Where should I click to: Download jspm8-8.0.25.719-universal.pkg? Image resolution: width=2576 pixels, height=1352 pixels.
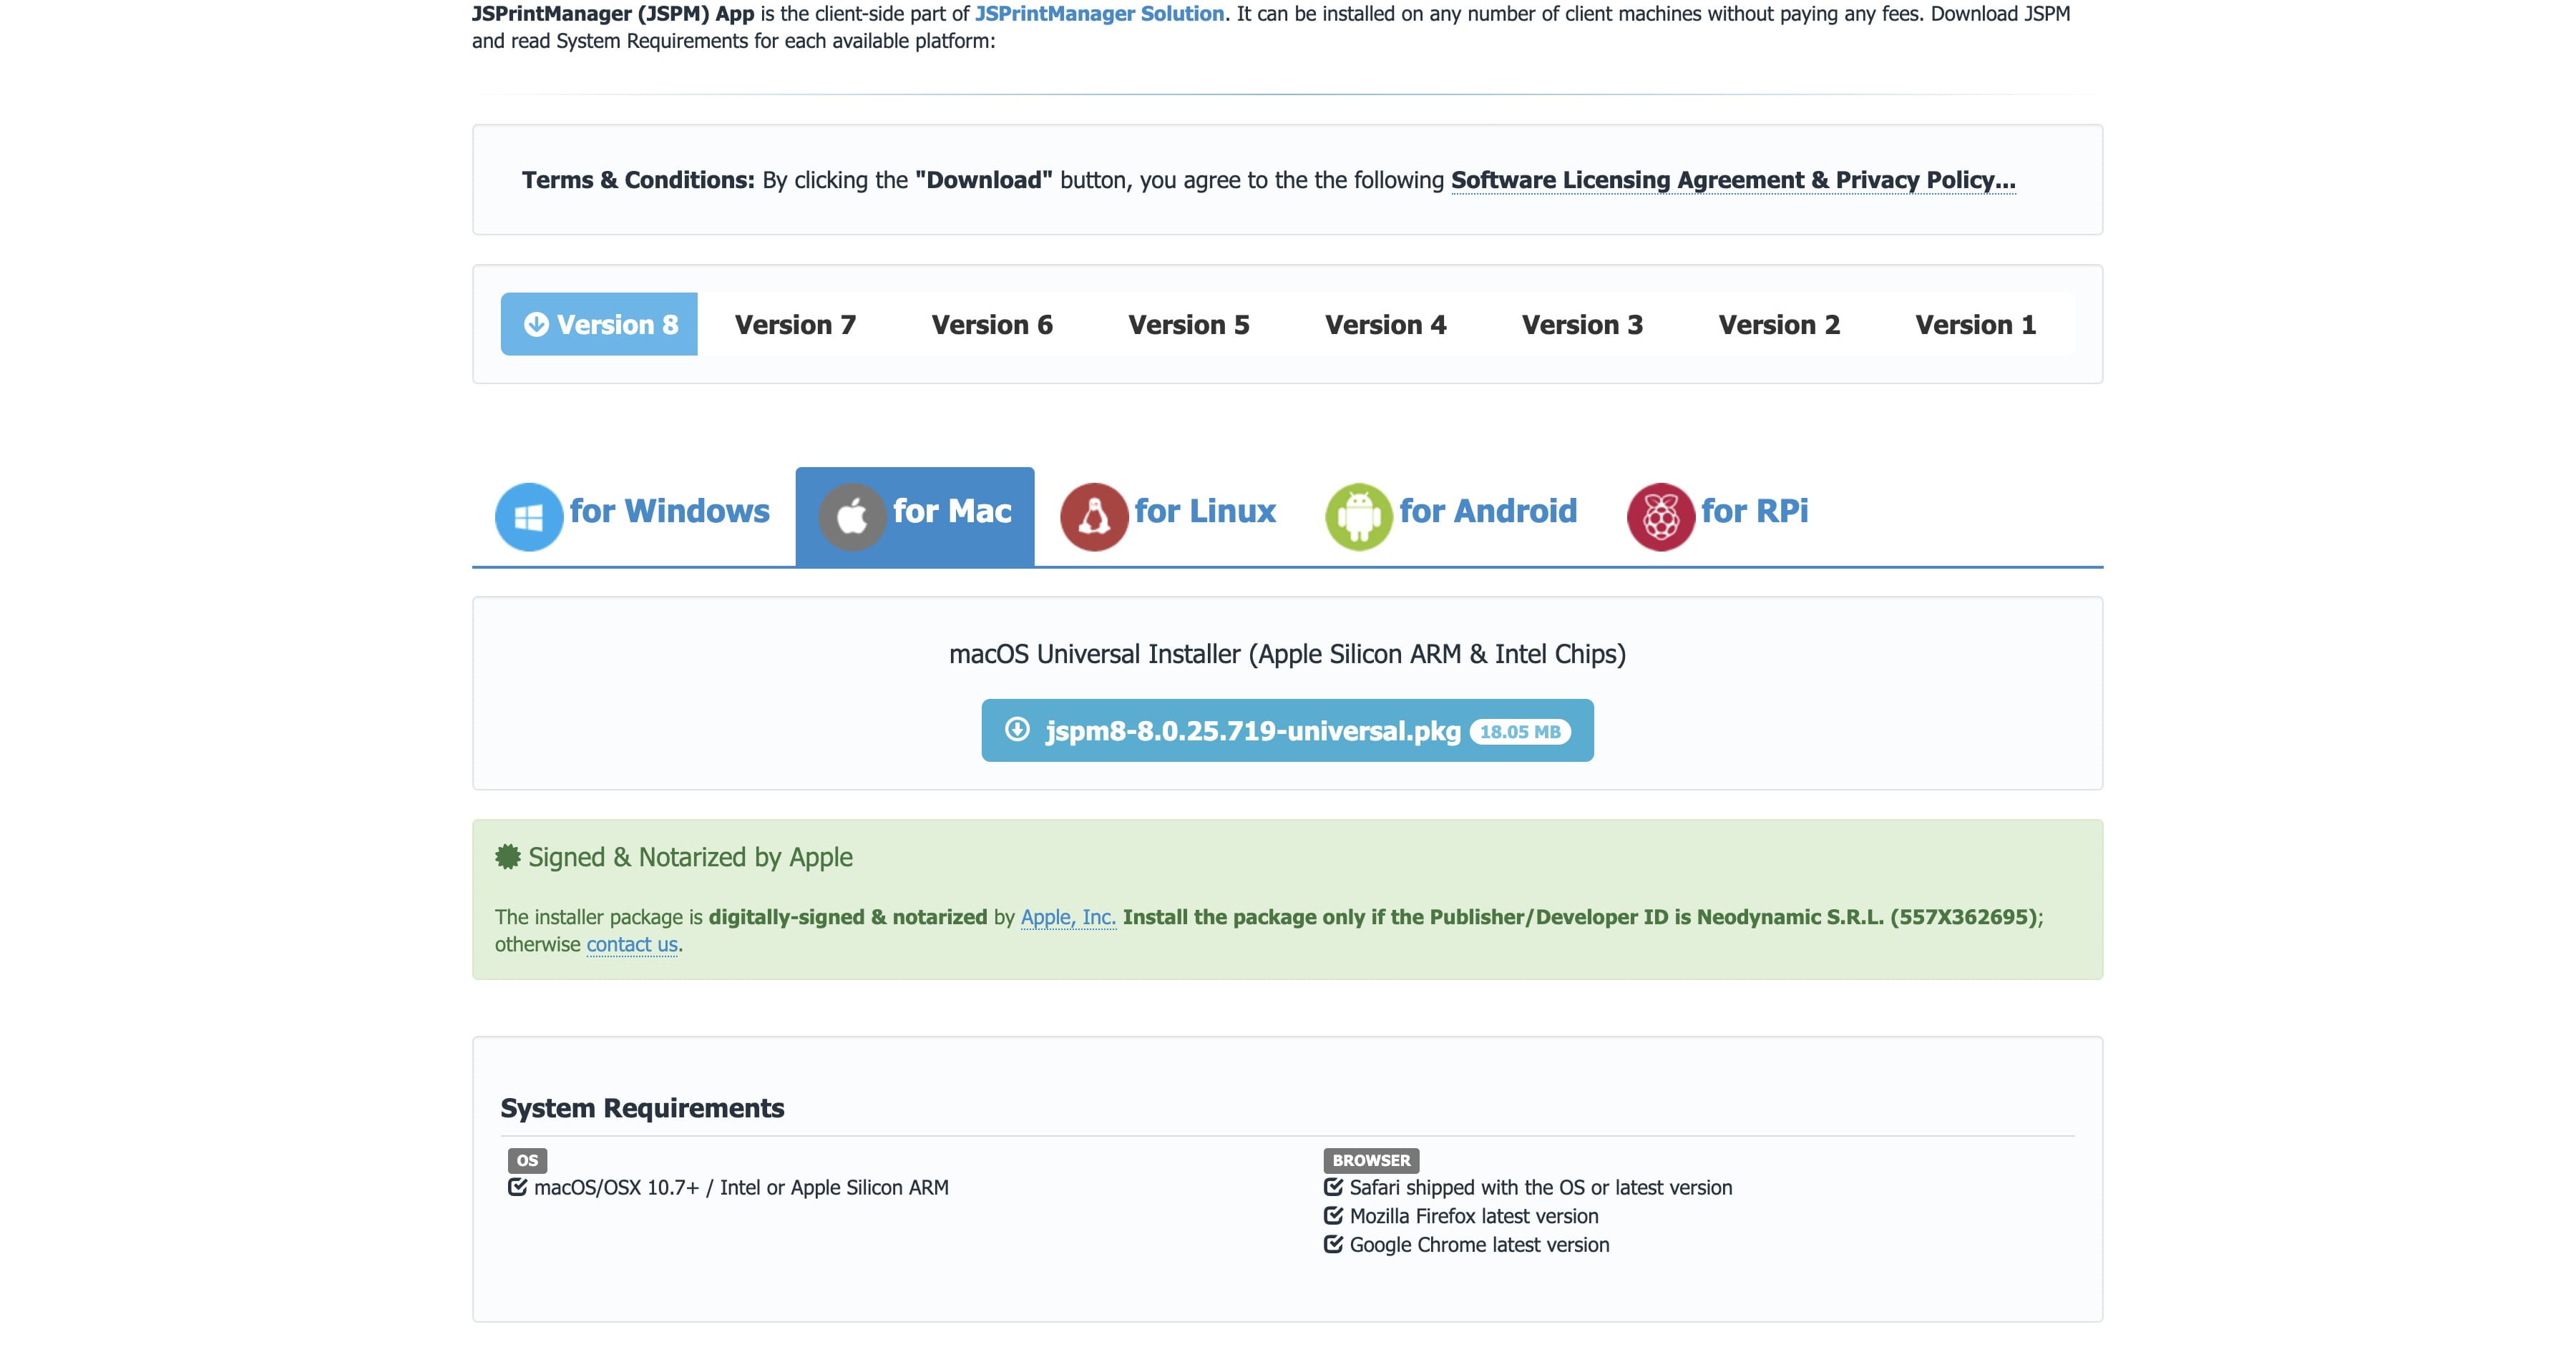point(1287,730)
